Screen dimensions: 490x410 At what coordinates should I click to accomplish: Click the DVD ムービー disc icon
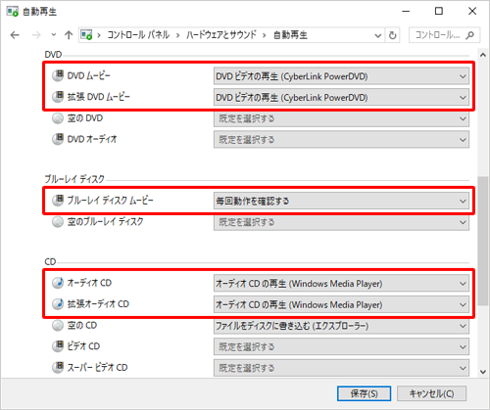(58, 75)
